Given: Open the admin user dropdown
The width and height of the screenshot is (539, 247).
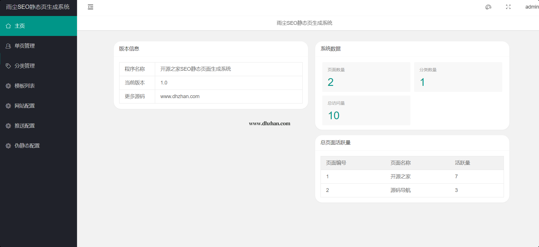Looking at the screenshot, I should [x=532, y=7].
